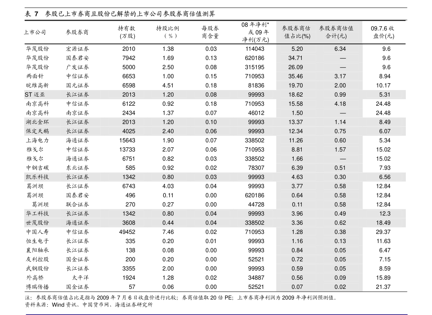432x315 pixels.
Task: Click the broker cell "南京证券"
Action: point(77,113)
